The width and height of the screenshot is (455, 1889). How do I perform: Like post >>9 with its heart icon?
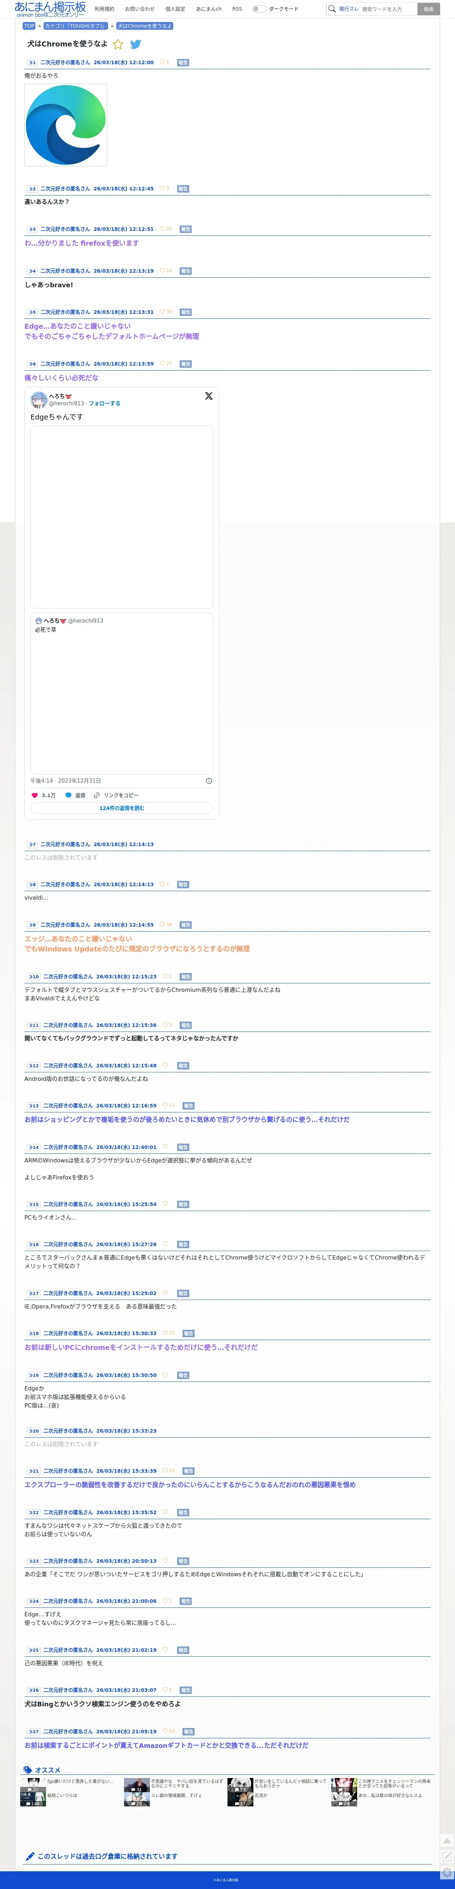tap(163, 925)
